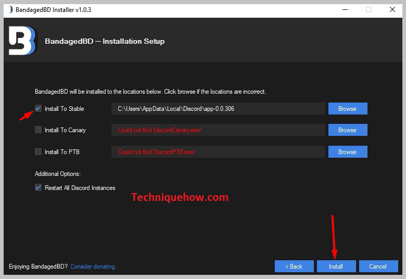Click the Stable path field app-0.0.306
This screenshot has height=279, width=406.
coord(218,109)
